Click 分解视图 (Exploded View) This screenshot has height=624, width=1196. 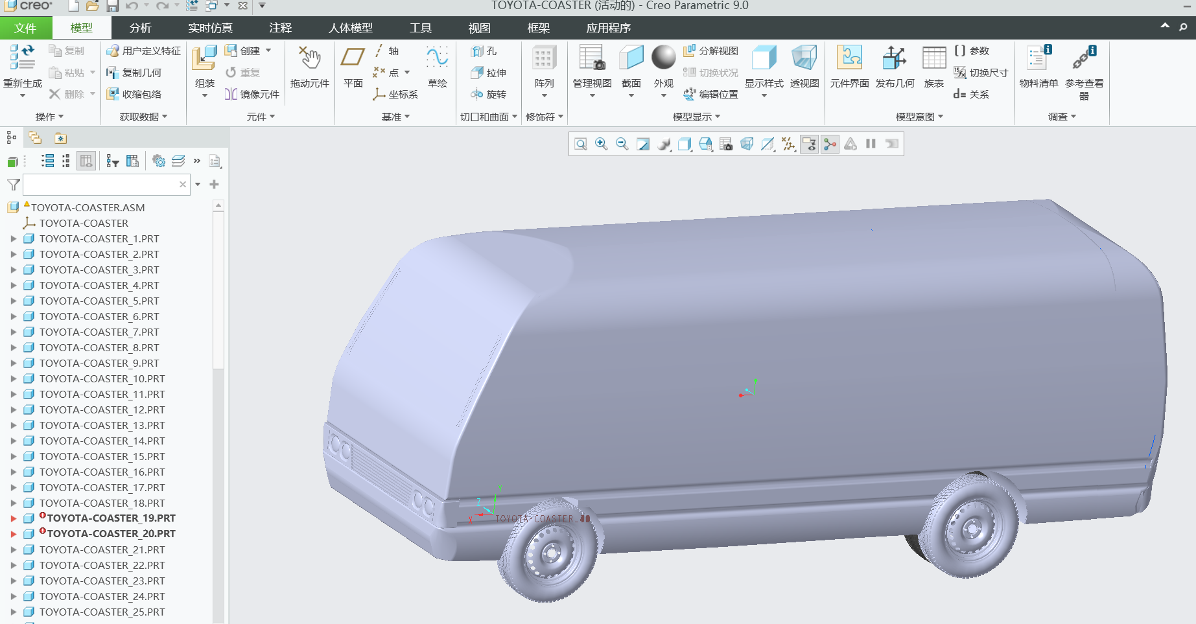(710, 51)
